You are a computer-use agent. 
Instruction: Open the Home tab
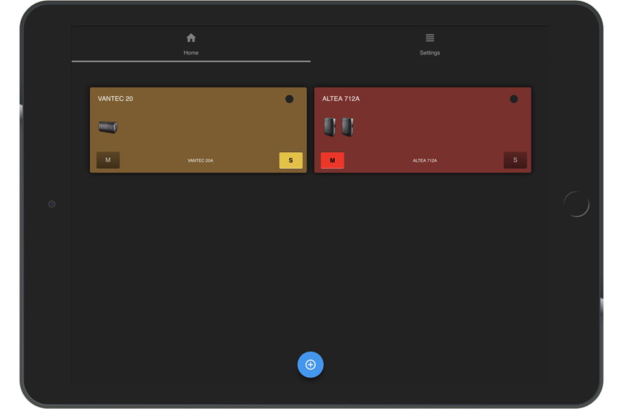[x=191, y=45]
